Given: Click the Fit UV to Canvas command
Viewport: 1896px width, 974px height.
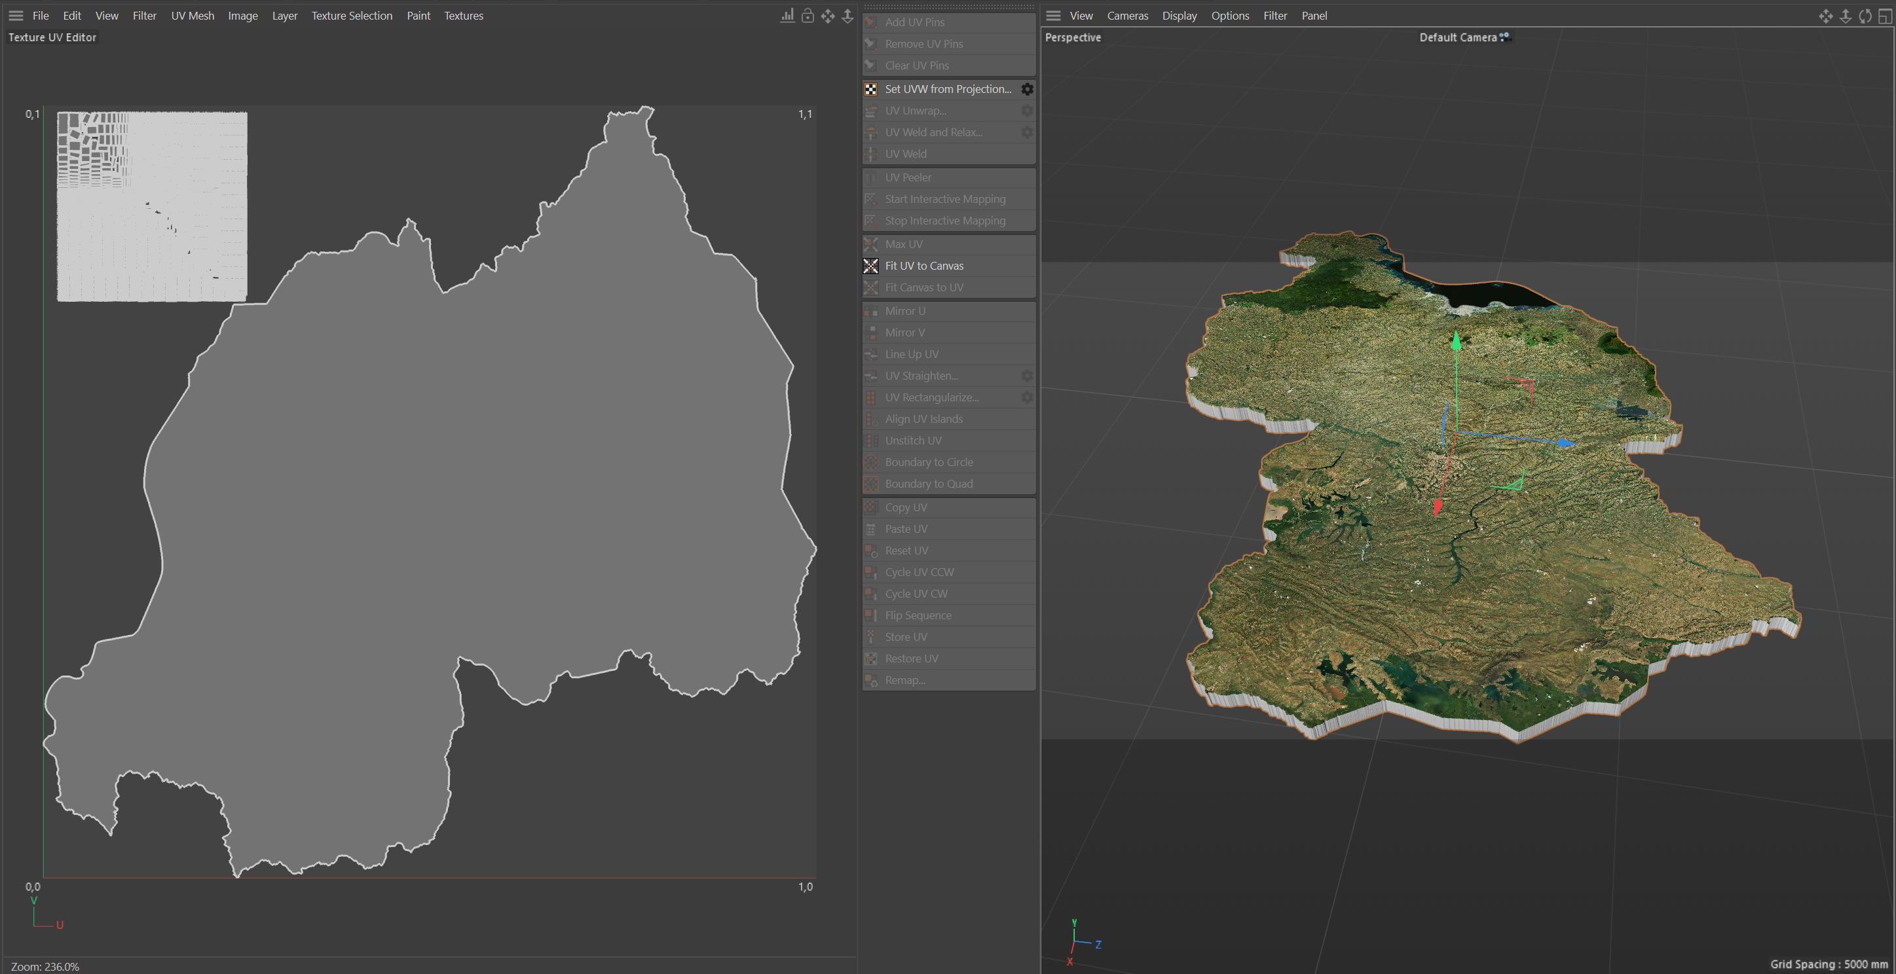Looking at the screenshot, I should tap(923, 266).
